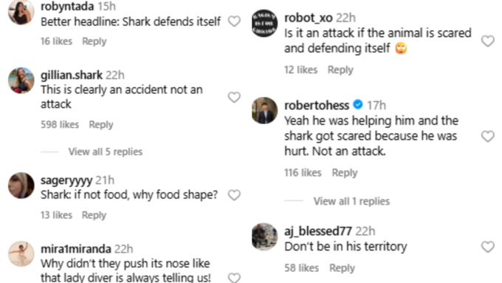
Task: Expand View all 5 replies
Action: [x=106, y=151]
